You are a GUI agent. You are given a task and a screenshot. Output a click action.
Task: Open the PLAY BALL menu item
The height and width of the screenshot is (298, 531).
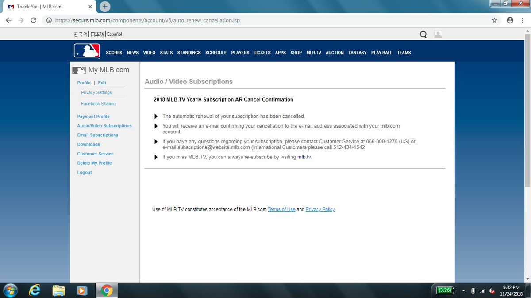click(x=382, y=53)
